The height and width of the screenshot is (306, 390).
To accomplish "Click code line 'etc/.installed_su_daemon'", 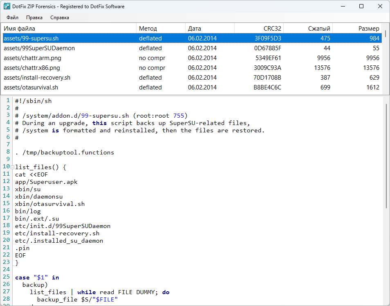I will pos(59,241).
